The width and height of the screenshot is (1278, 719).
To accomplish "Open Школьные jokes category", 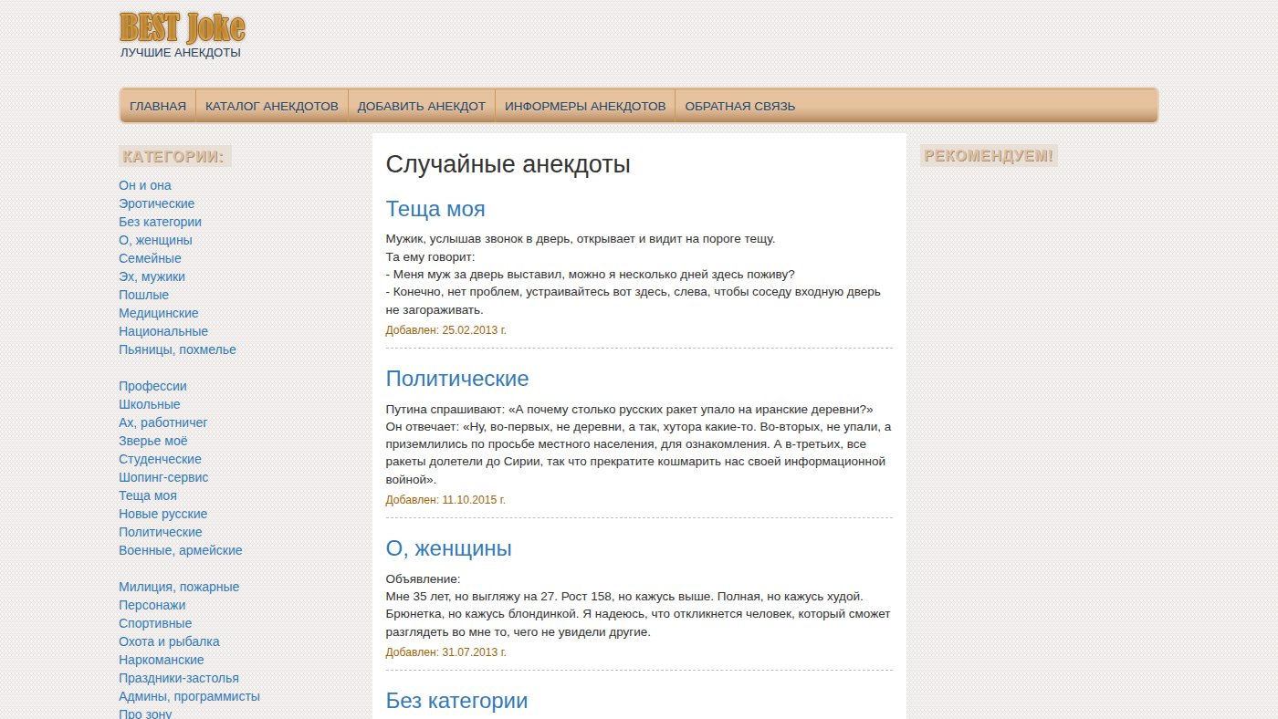I will pos(150,404).
